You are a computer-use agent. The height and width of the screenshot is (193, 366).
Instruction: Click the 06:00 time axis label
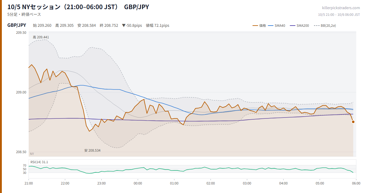[356, 183]
